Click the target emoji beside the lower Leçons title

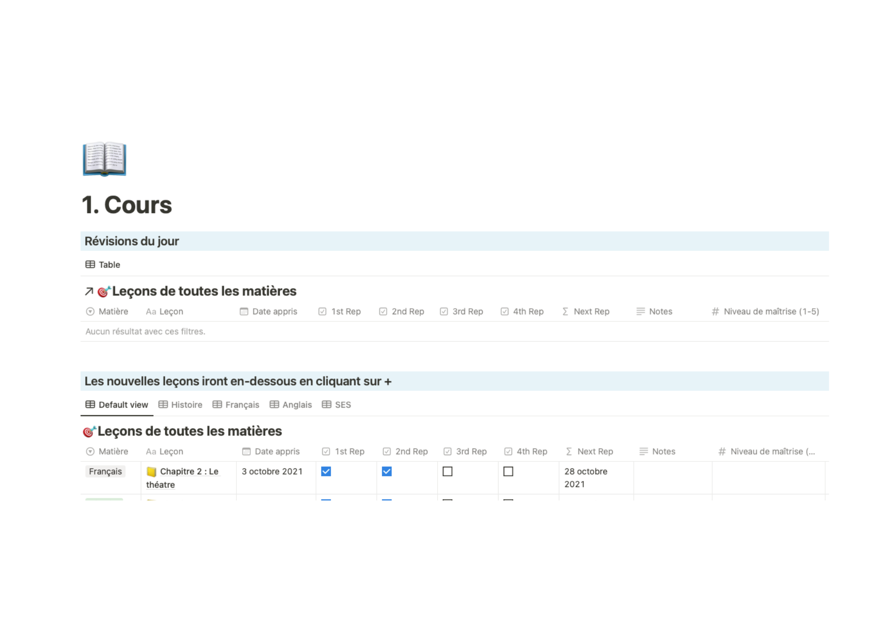89,431
